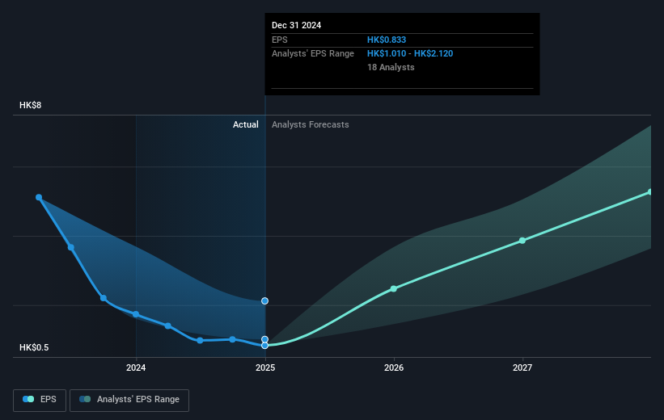Click the EPS data point at 2024 gridline
Screen dimensions: 664x420
point(136,314)
